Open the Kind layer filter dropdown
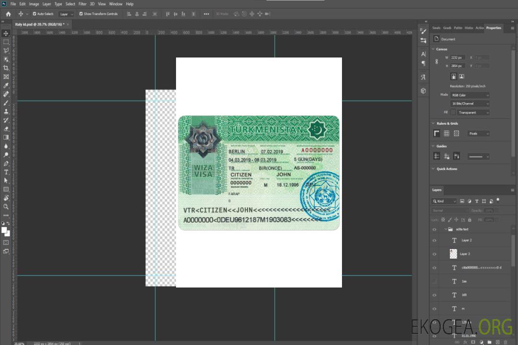This screenshot has width=518, height=345. (444, 201)
